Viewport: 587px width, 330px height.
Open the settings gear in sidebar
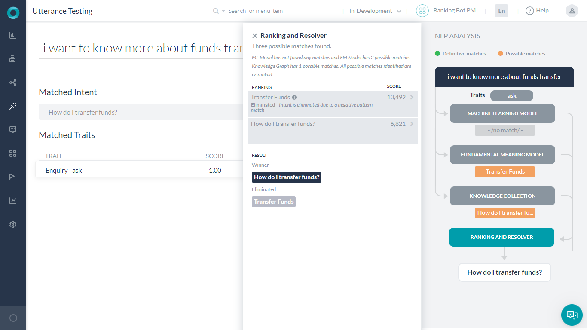pos(13,224)
